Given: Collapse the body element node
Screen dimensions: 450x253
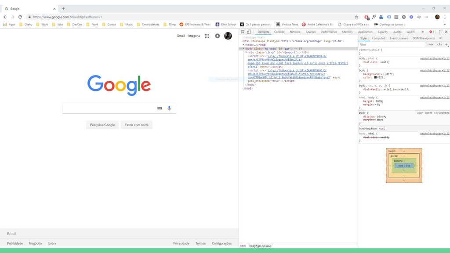Looking at the screenshot, I should 243,48.
